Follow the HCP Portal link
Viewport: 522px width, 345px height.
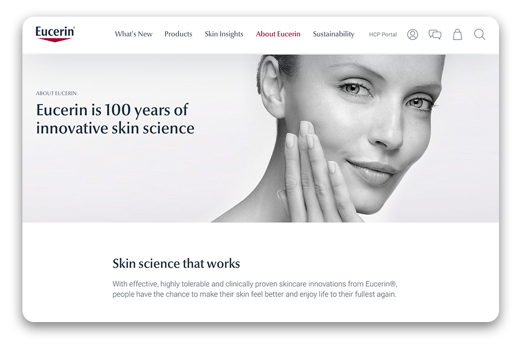tap(383, 34)
